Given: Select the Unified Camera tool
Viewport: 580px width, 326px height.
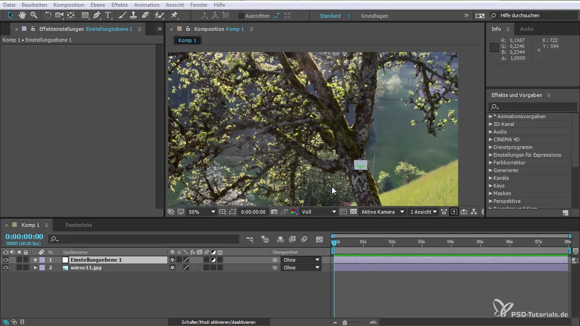Looking at the screenshot, I should (59, 15).
